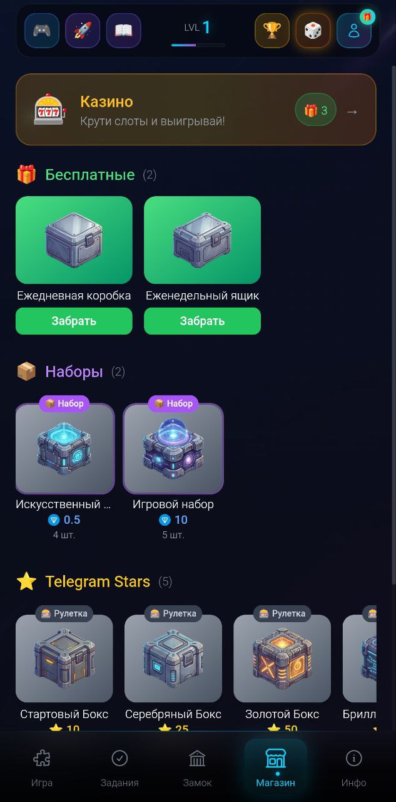Open the gamepad icon in top bar

(42, 31)
